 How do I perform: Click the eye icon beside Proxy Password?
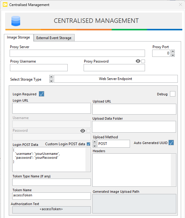click(x=138, y=61)
